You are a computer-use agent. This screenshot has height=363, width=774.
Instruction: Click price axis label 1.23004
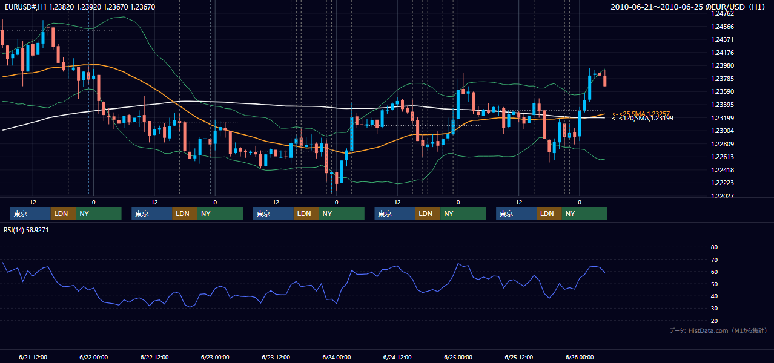click(x=722, y=131)
